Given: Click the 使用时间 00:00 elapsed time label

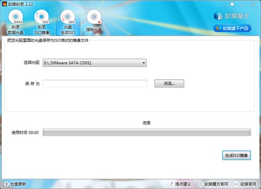Looking at the screenshot, I should click(25, 133).
